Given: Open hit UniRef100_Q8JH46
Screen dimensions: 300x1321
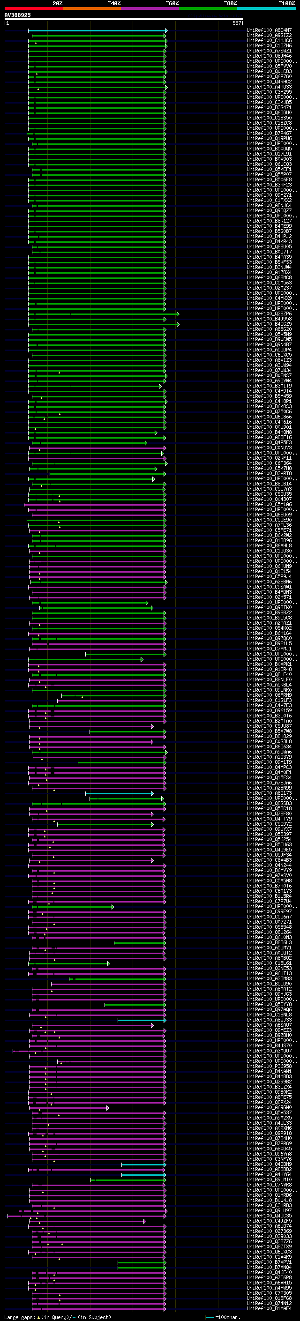Looking at the screenshot, I should click(269, 56).
